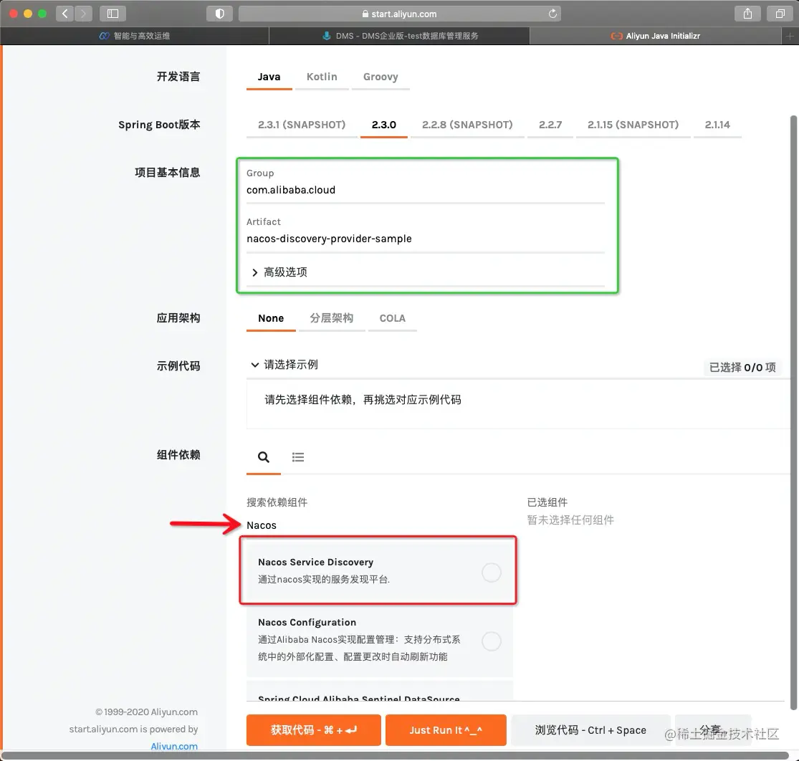Switch to 智能与高效运维 browser tab
This screenshot has width=799, height=761.
[x=135, y=36]
